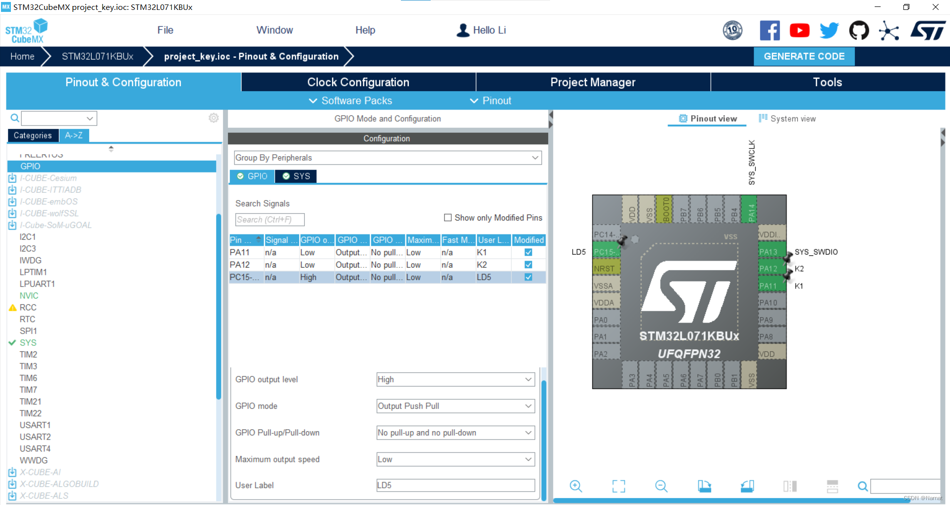This screenshot has width=950, height=505.
Task: Zoom out of the pinout view
Action: [661, 486]
